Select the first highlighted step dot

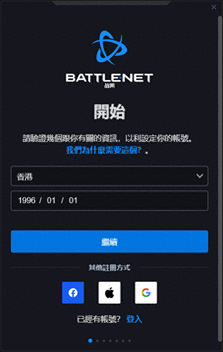(x=90, y=341)
